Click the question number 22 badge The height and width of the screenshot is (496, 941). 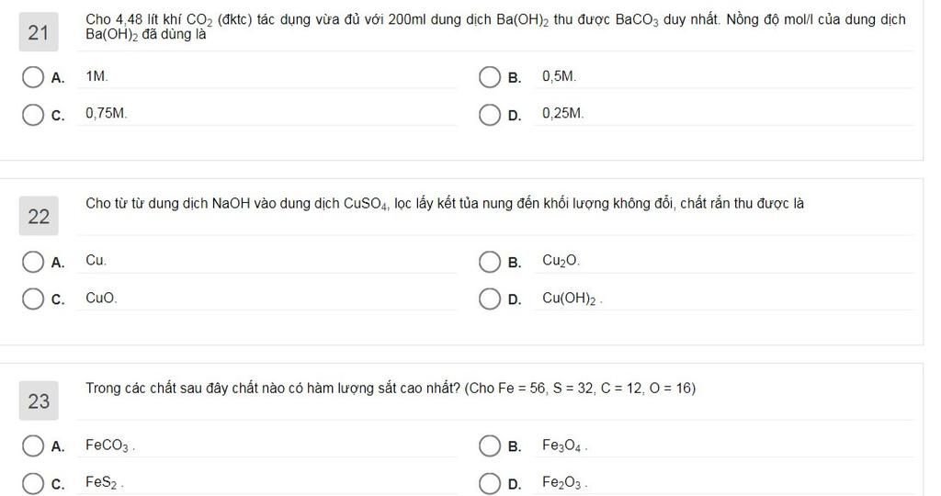[39, 217]
